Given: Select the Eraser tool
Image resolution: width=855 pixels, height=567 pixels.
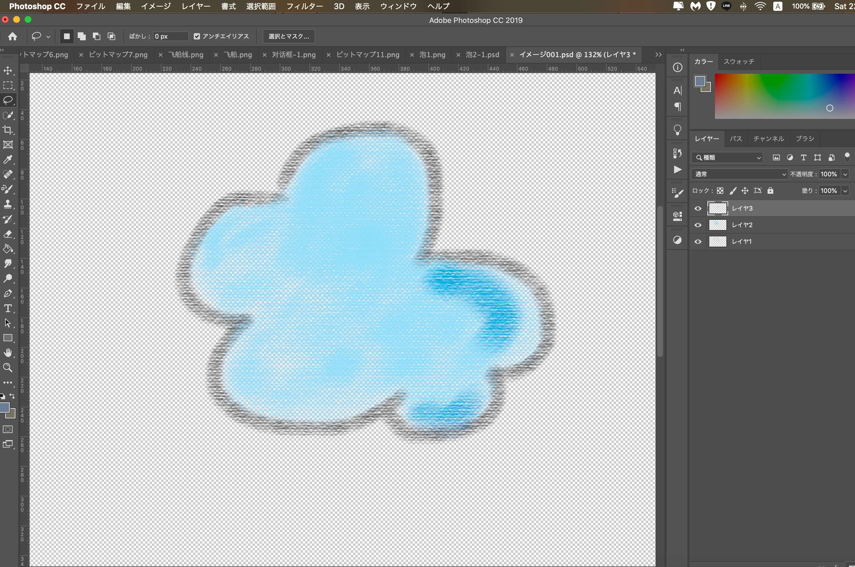Looking at the screenshot, I should pyautogui.click(x=8, y=234).
